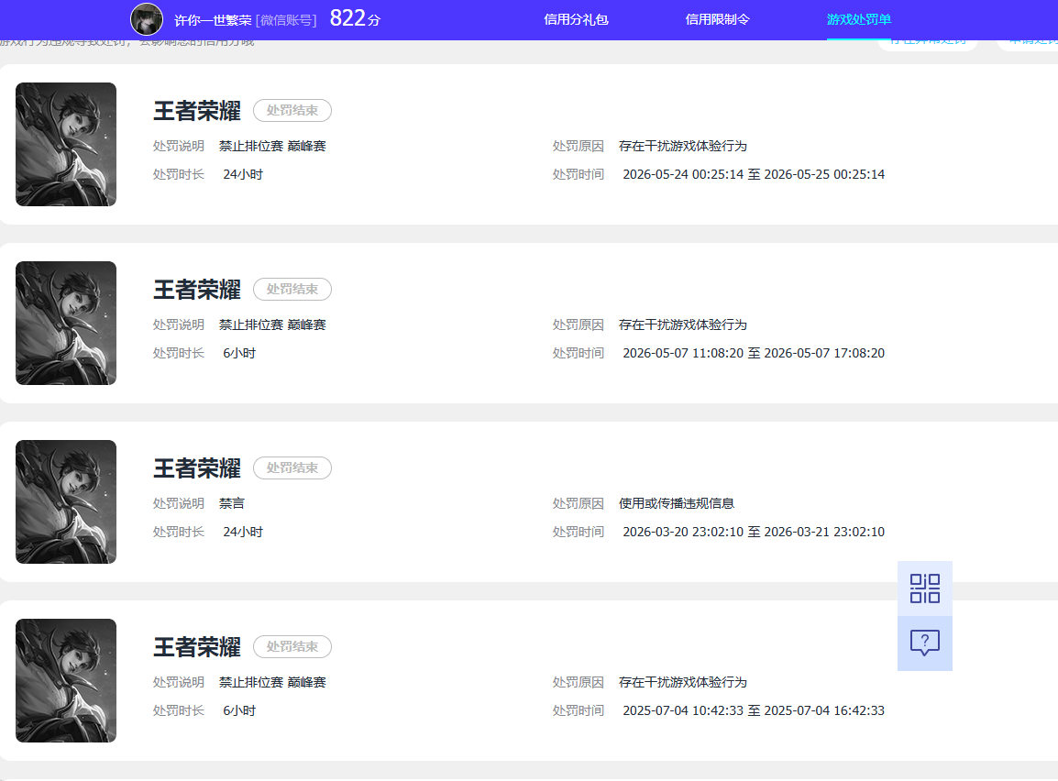This screenshot has width=1058, height=781.
Task: Open hero thumbnail of 禁言 penalty card
Action: point(66,501)
